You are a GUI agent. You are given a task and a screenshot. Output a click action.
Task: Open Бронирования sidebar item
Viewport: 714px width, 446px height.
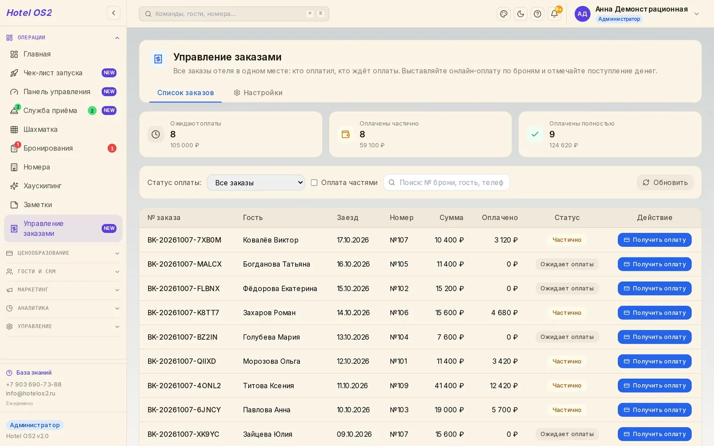pos(63,148)
